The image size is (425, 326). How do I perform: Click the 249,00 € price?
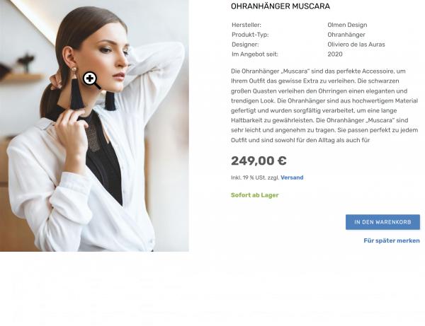point(259,161)
